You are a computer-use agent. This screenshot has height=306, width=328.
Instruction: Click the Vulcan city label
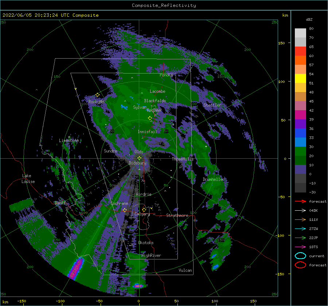(185, 270)
